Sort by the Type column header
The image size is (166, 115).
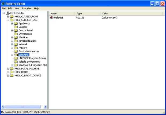tap(88, 13)
